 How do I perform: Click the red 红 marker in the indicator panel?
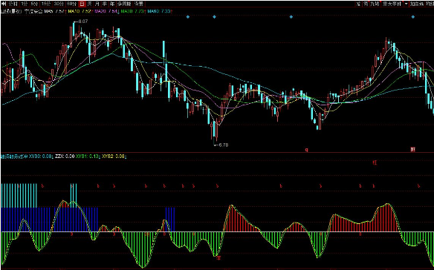click(375, 162)
